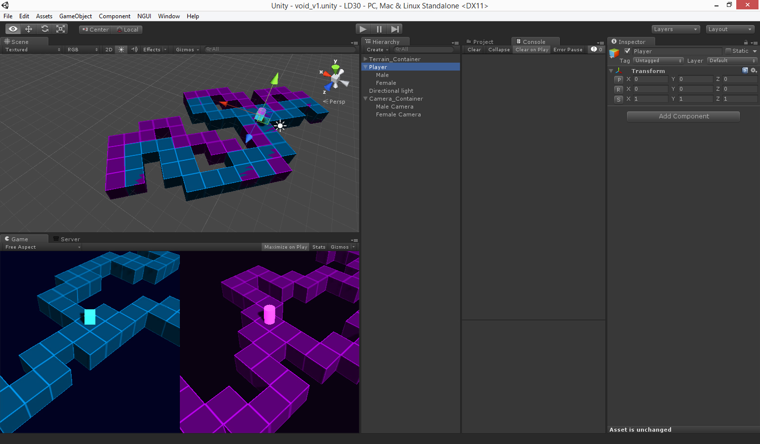The image size is (760, 444).
Task: Open the Layer Default dropdown
Action: (732, 61)
